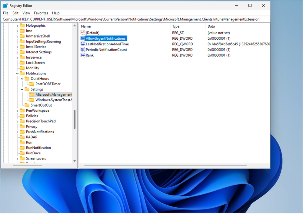Select the LastNotificationAddedTime value name
This screenshot has width=303, height=214.
(107, 44)
